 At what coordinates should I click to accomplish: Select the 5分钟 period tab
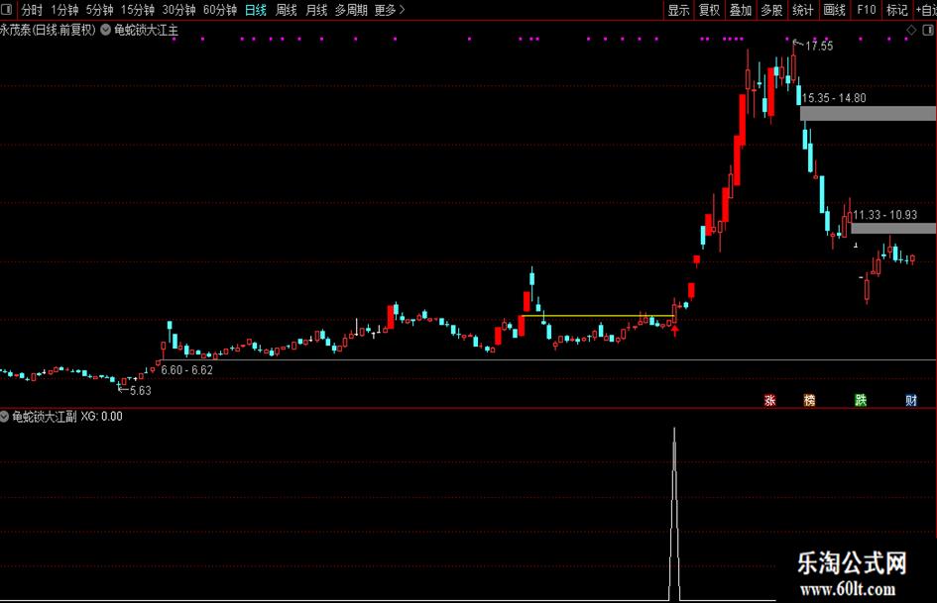pos(99,10)
